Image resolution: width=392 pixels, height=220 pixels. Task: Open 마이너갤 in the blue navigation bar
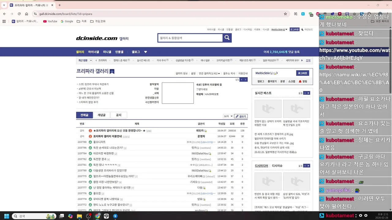tap(93, 52)
